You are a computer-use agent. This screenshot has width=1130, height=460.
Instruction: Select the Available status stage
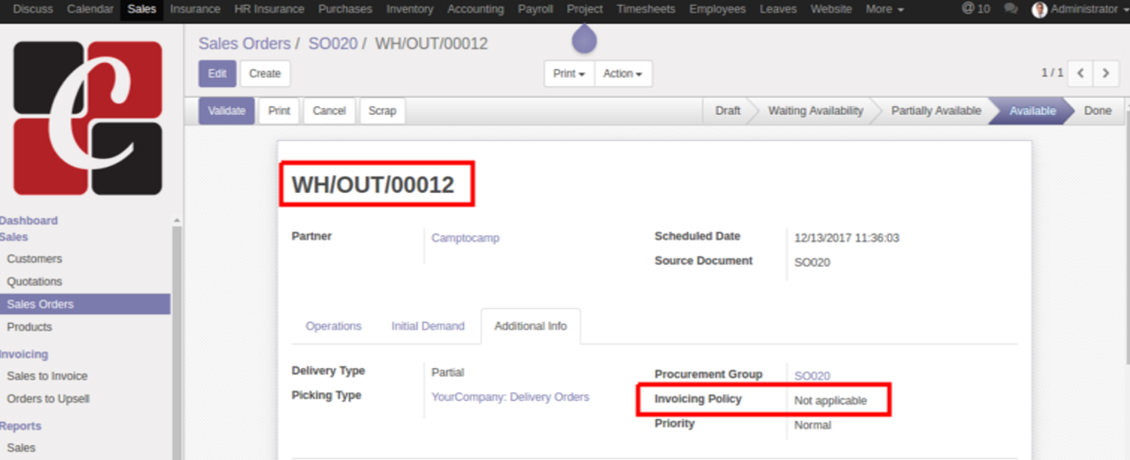(1032, 111)
